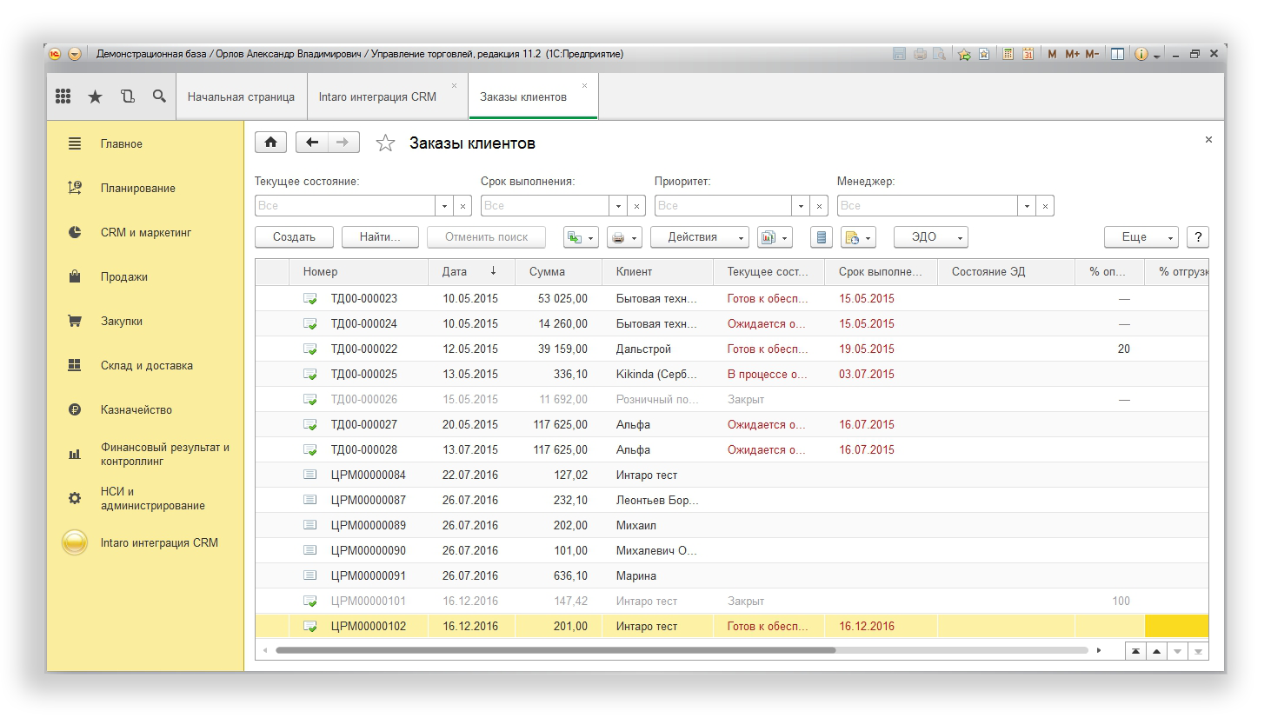1271x718 pixels.
Task: Click the Закупки shopping cart icon
Action: coord(75,321)
